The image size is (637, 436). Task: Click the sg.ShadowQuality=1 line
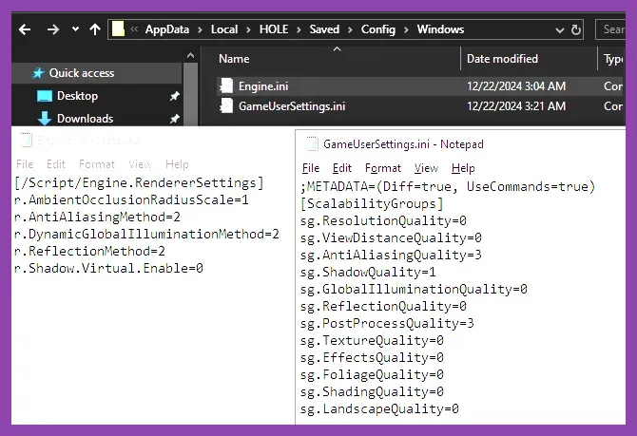(x=368, y=272)
